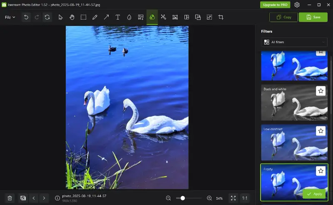Open the Filters tool tab

tap(152, 17)
